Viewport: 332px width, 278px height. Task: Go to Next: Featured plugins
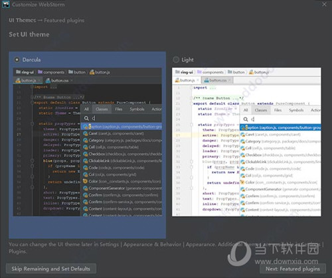(293, 269)
